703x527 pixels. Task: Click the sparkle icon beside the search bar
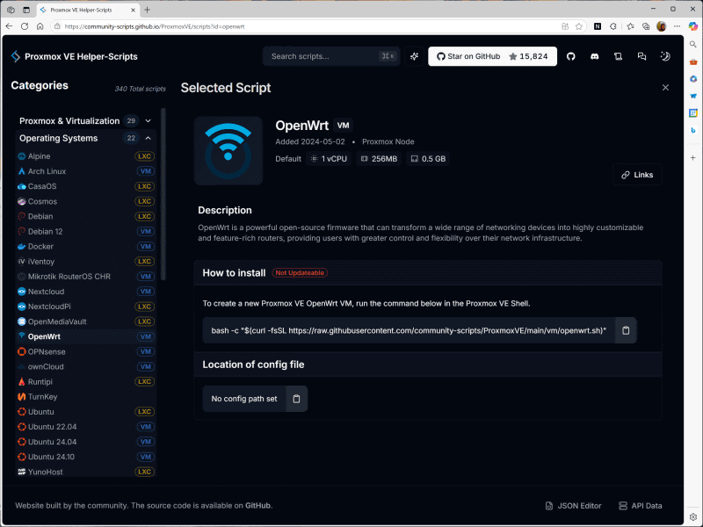[x=414, y=56]
